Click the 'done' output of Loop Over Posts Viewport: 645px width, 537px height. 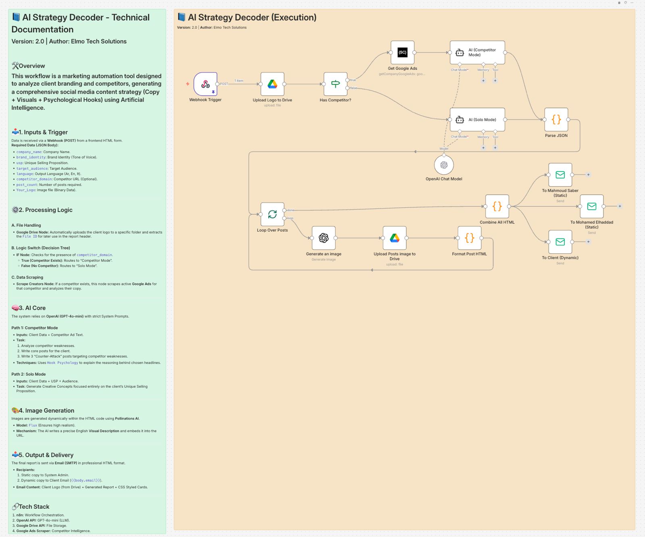point(285,210)
